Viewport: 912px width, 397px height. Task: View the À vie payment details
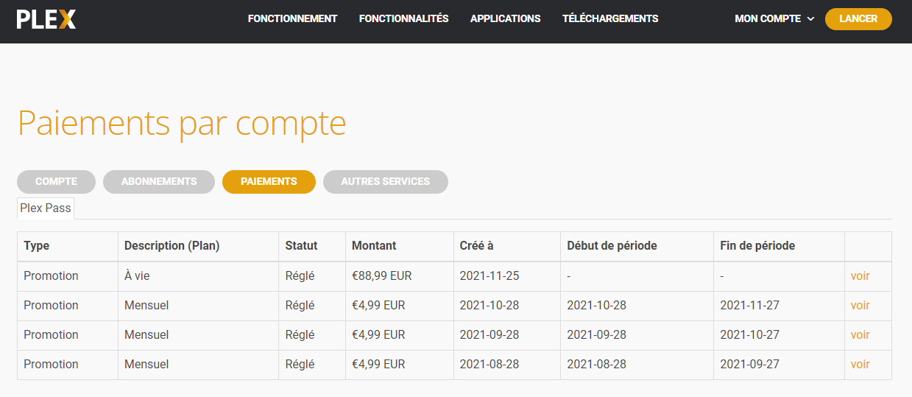tap(860, 276)
